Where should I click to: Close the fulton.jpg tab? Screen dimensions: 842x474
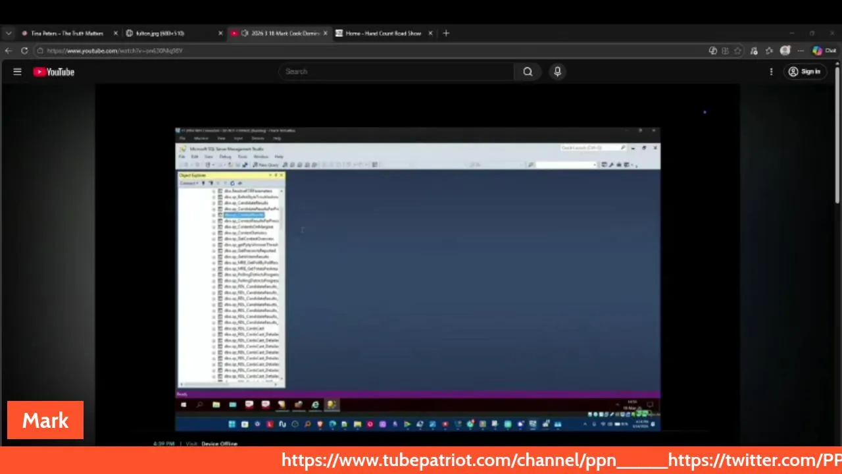pos(220,33)
